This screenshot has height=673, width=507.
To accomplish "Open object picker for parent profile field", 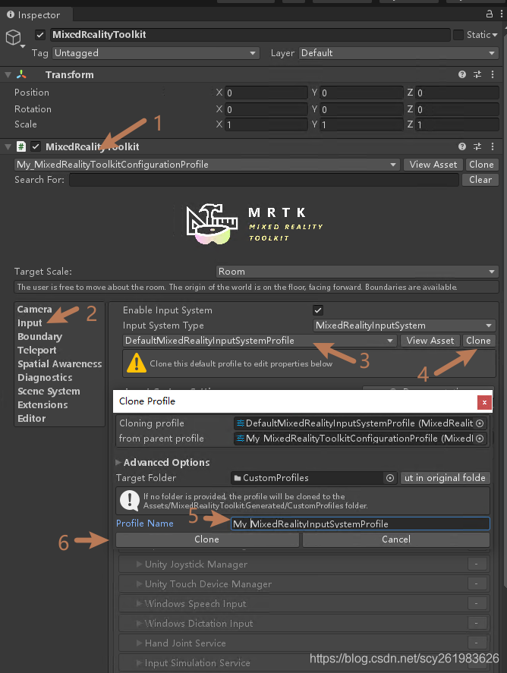I will pyautogui.click(x=480, y=439).
